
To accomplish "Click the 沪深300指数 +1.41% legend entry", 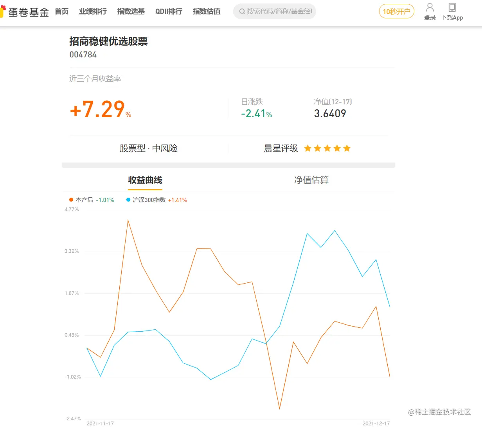I will tap(157, 200).
